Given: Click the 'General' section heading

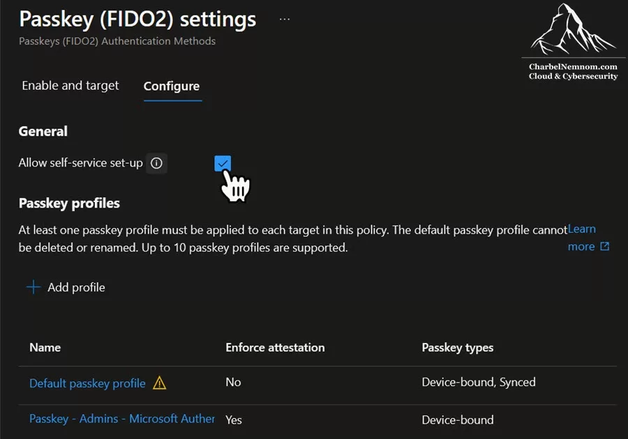Looking at the screenshot, I should pos(43,131).
